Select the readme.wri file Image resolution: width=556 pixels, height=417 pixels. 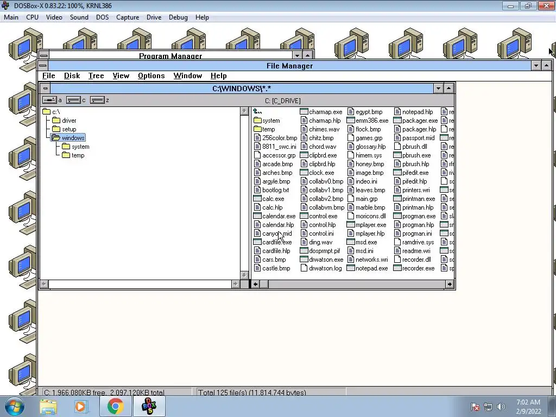pyautogui.click(x=412, y=251)
